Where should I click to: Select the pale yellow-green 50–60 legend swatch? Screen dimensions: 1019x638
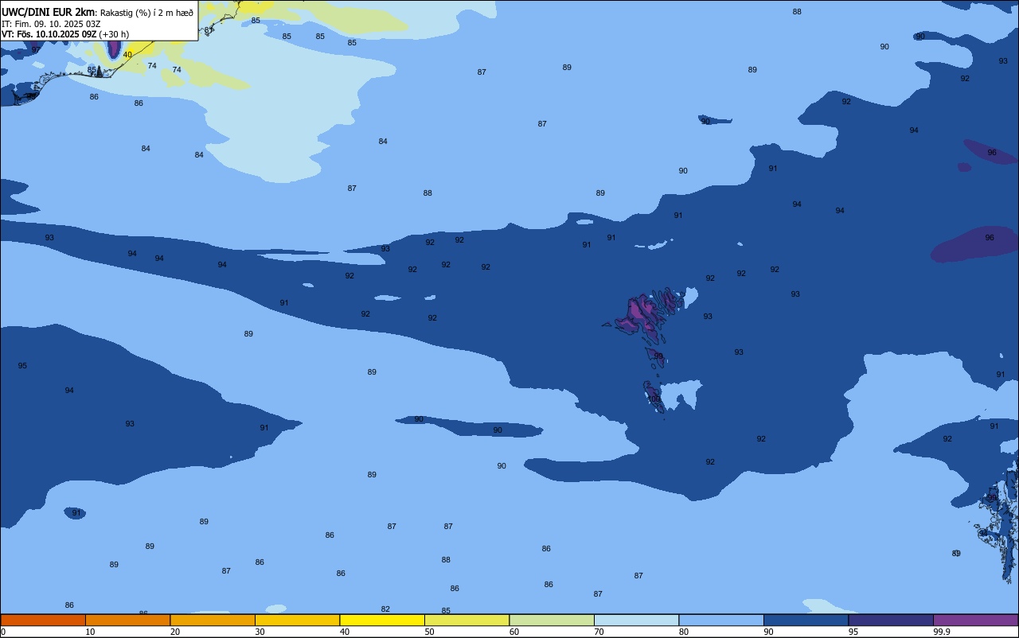(x=467, y=620)
